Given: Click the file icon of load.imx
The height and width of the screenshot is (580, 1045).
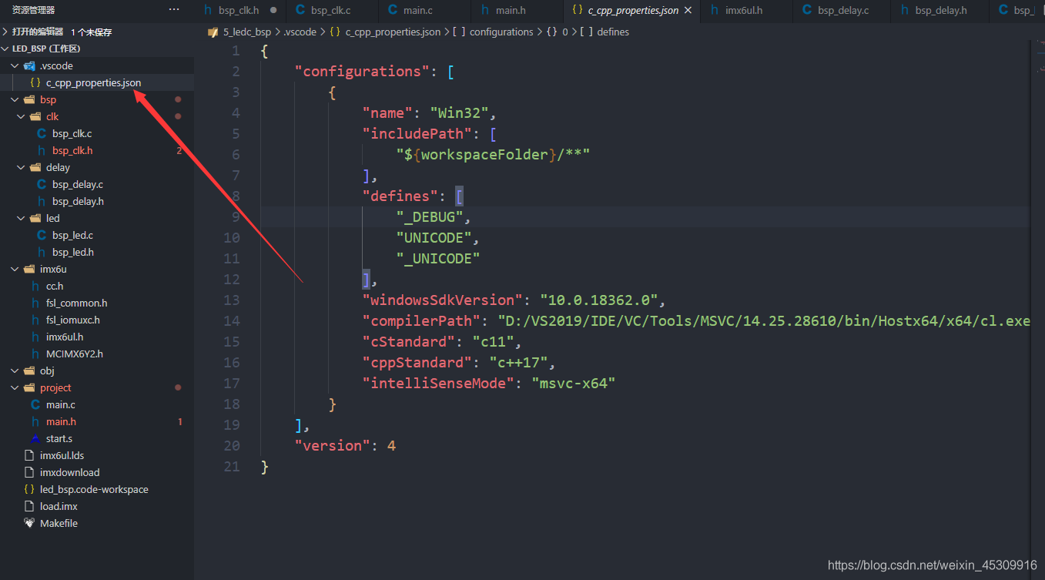Looking at the screenshot, I should pyautogui.click(x=29, y=506).
